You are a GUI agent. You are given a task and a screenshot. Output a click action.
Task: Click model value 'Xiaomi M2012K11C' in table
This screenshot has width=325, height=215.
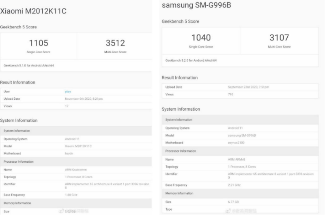click(x=78, y=146)
